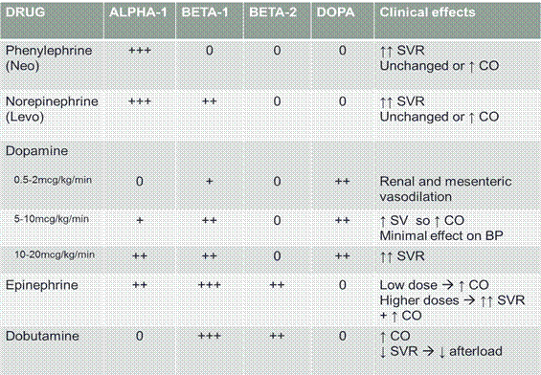
Task: Select the SVR afterload text for Dobutamine
Action: click(441, 352)
